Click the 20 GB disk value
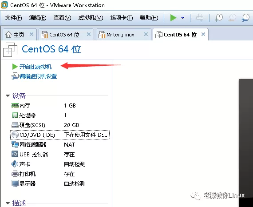 click(71, 125)
